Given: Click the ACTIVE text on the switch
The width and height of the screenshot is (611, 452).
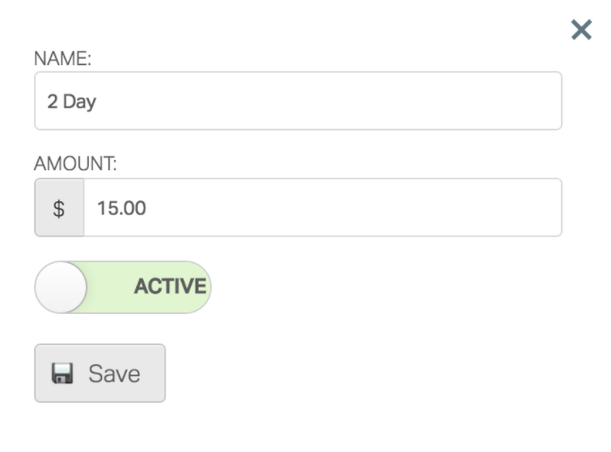Looking at the screenshot, I should pyautogui.click(x=170, y=287).
